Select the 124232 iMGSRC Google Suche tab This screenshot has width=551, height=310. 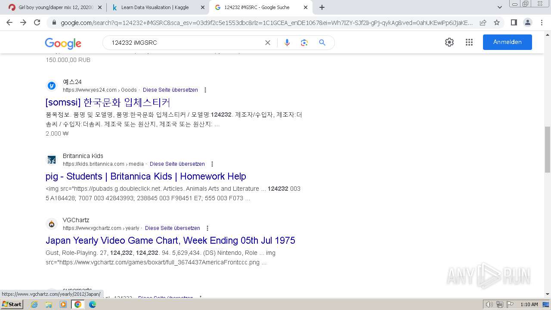point(261,7)
